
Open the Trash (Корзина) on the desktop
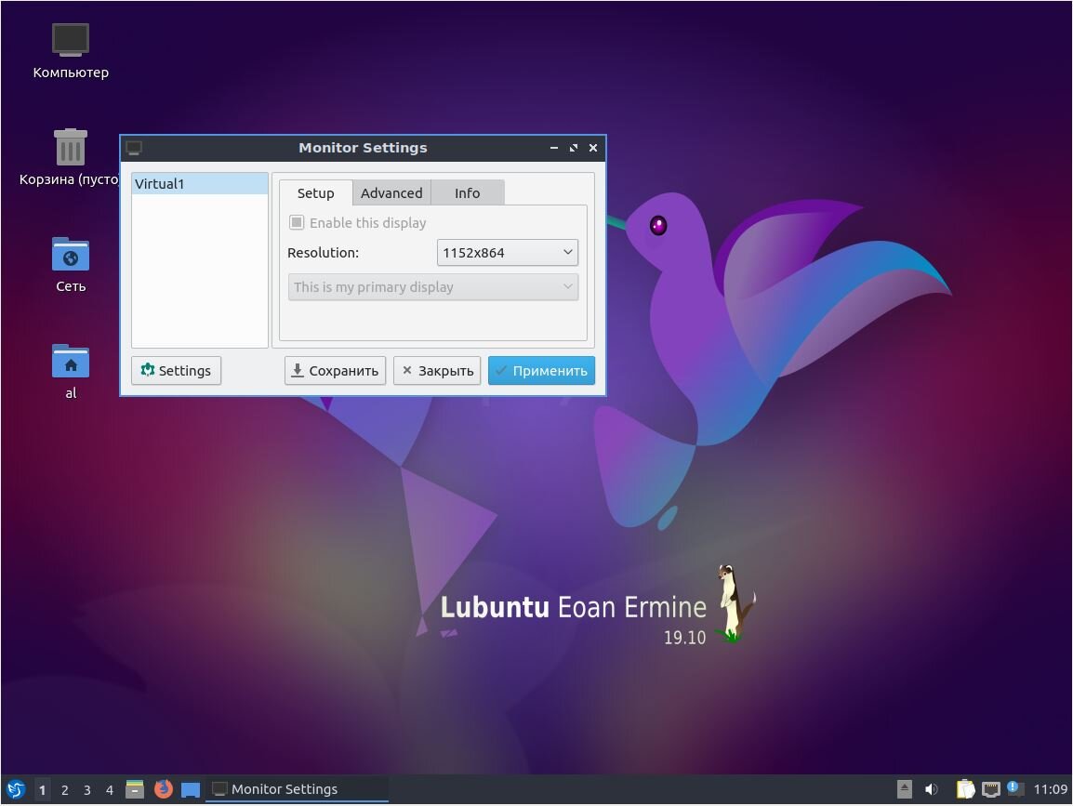coord(70,149)
